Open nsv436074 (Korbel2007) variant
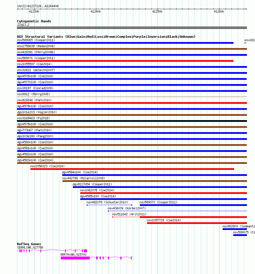255x274 pixels. 177,211
